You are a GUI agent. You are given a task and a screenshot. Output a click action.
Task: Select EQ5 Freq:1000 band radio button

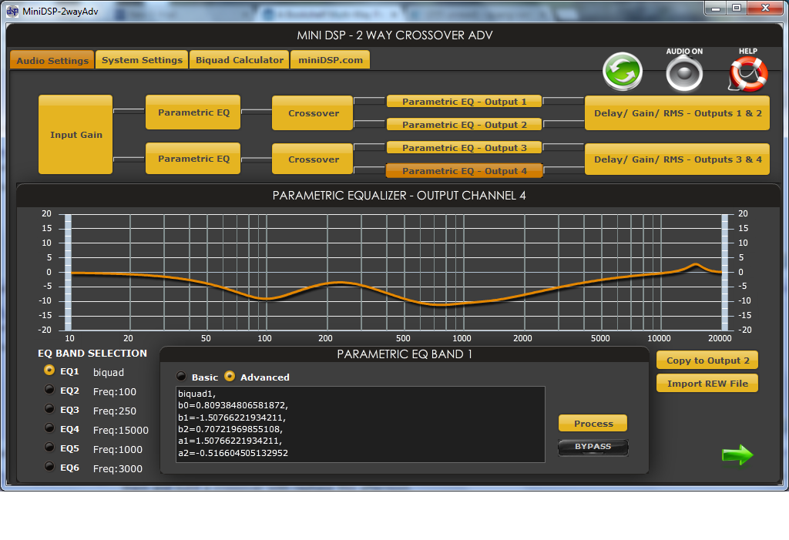[x=49, y=448]
